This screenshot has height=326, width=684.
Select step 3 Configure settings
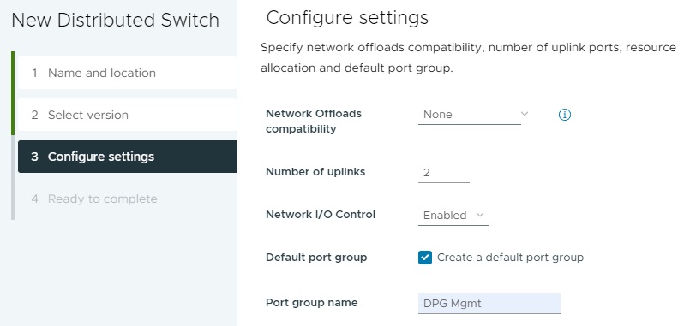(127, 157)
